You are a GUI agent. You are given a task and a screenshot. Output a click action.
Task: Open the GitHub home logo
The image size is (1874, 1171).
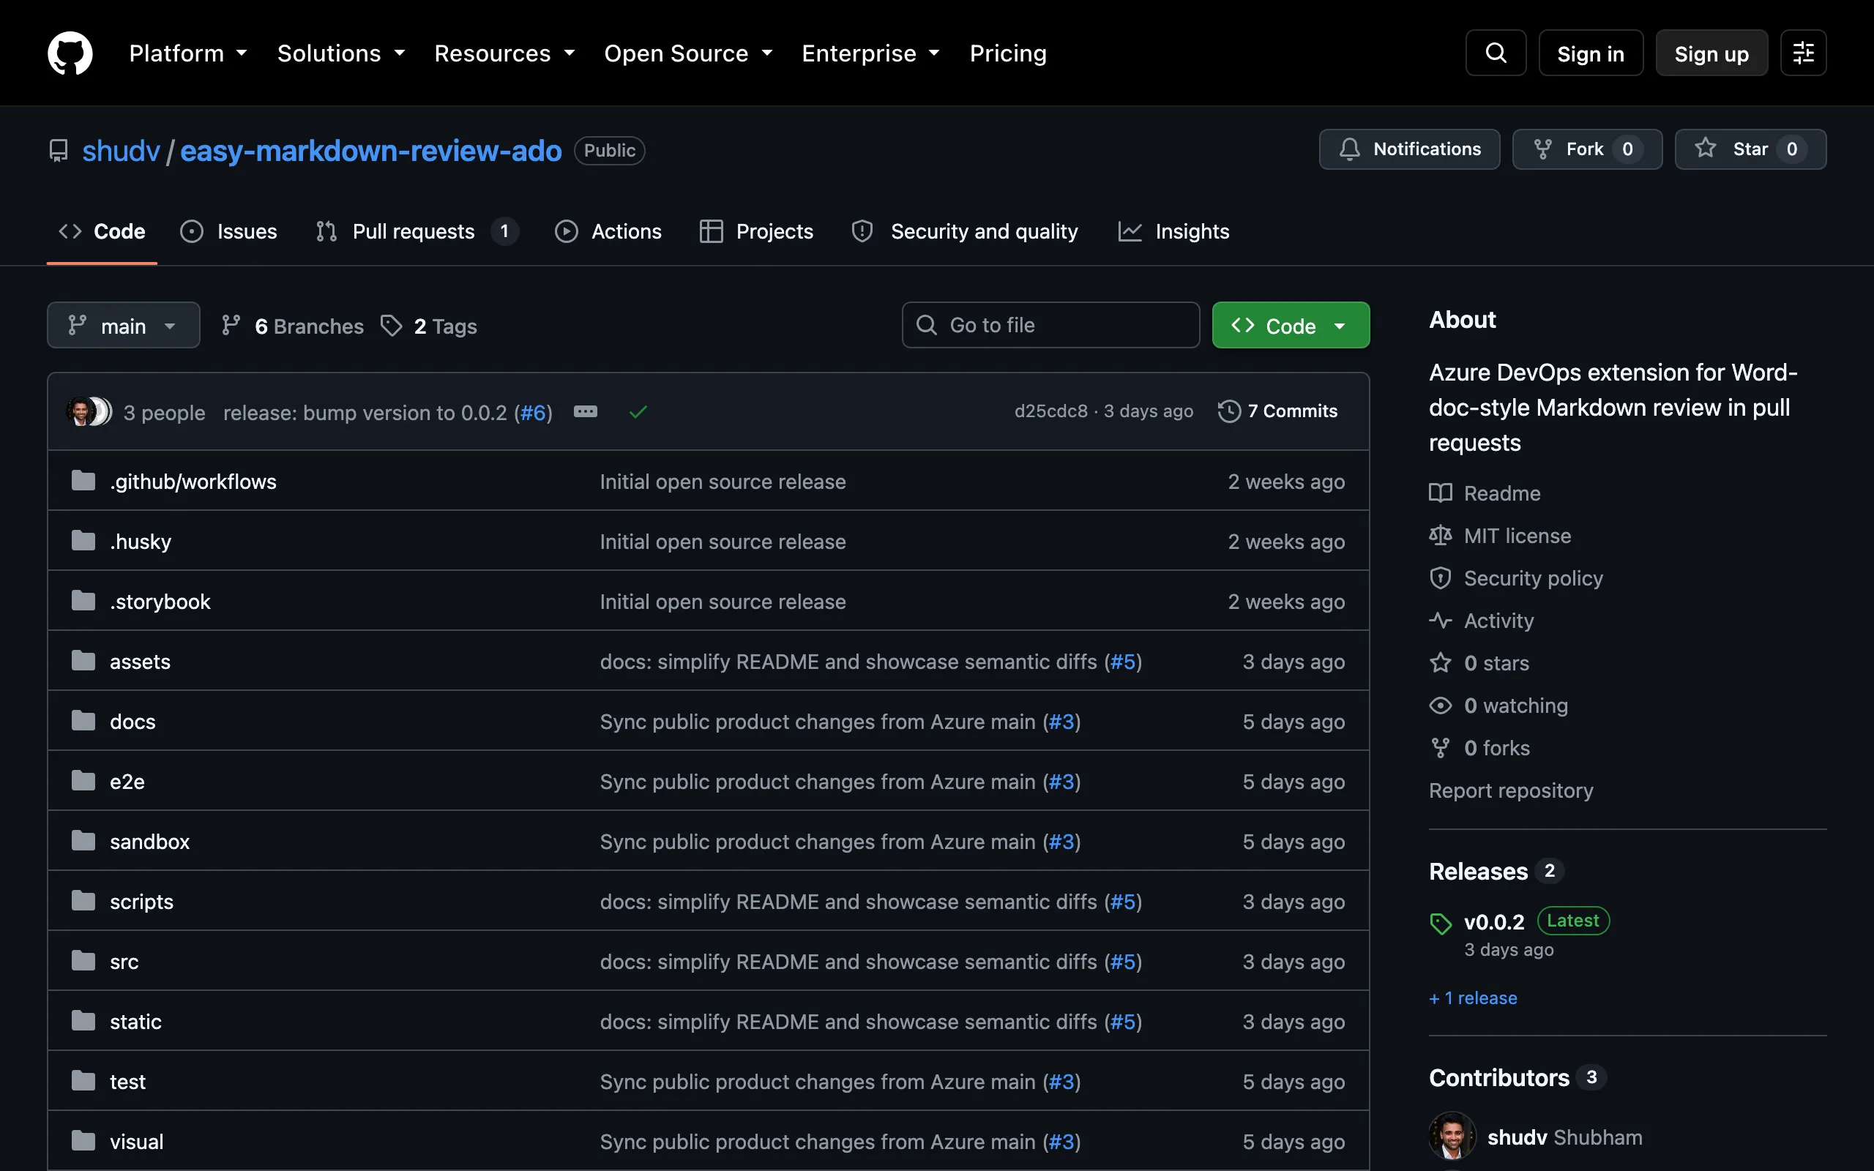tap(70, 53)
